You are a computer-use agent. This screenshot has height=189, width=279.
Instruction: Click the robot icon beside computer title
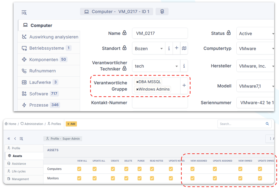click(162, 12)
